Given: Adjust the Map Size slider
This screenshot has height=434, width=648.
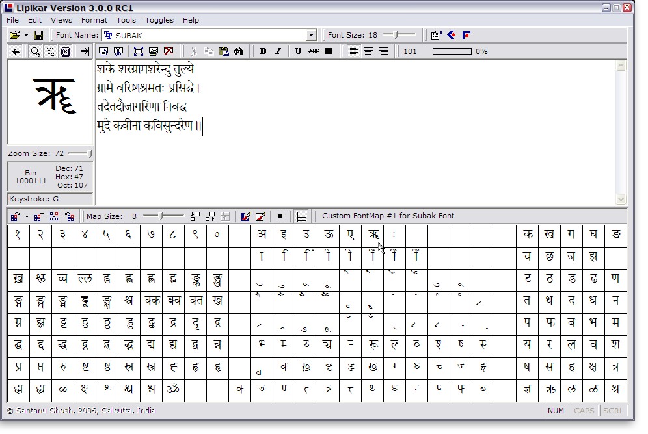Looking at the screenshot, I should coord(163,216).
